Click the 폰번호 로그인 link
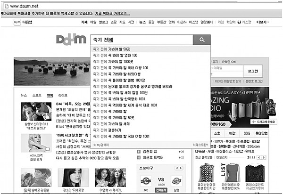 254,81
